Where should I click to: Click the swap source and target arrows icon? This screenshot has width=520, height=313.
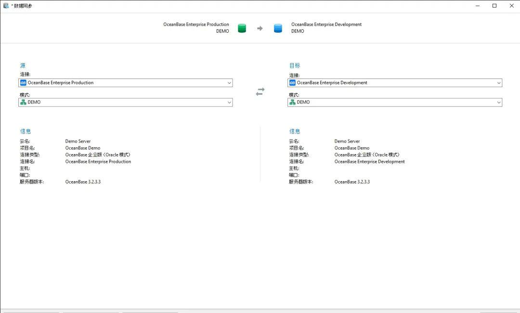(x=260, y=92)
